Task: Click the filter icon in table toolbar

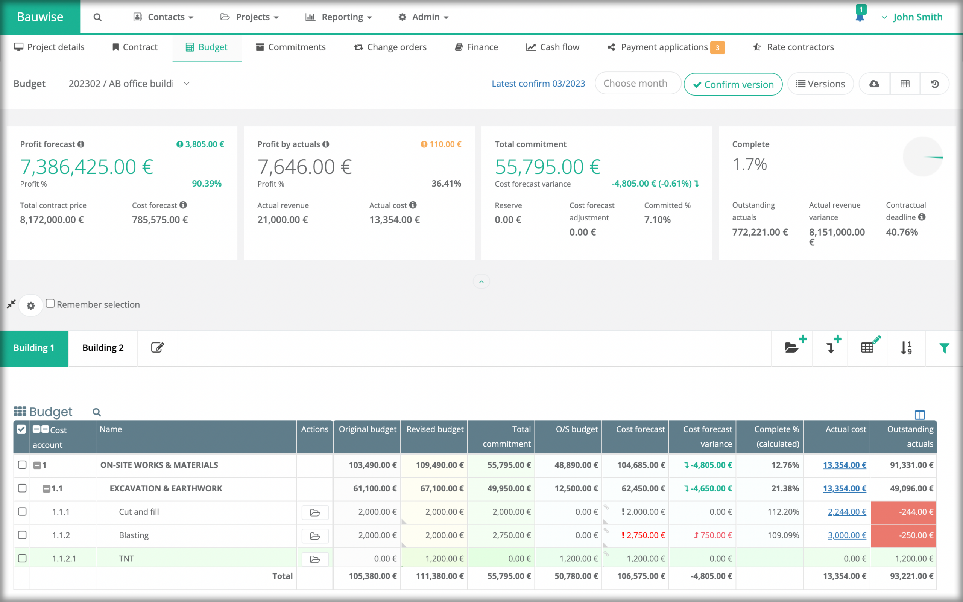Action: pyautogui.click(x=943, y=348)
